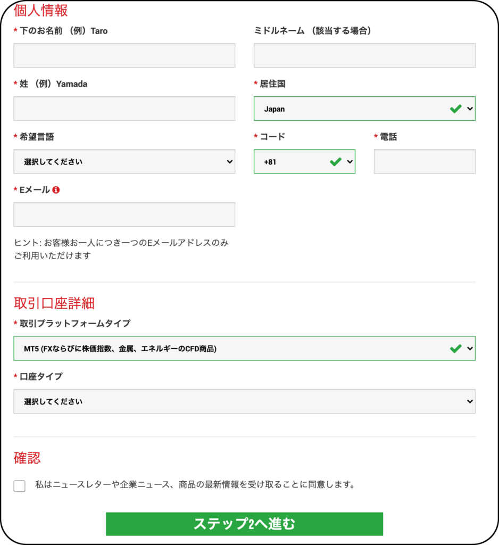Click the 電話 phone number field
The image size is (499, 545).
425,162
